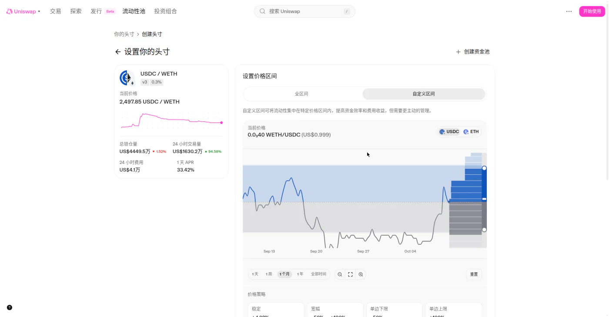
Task: Click the pink price mini chart
Action: [171, 121]
